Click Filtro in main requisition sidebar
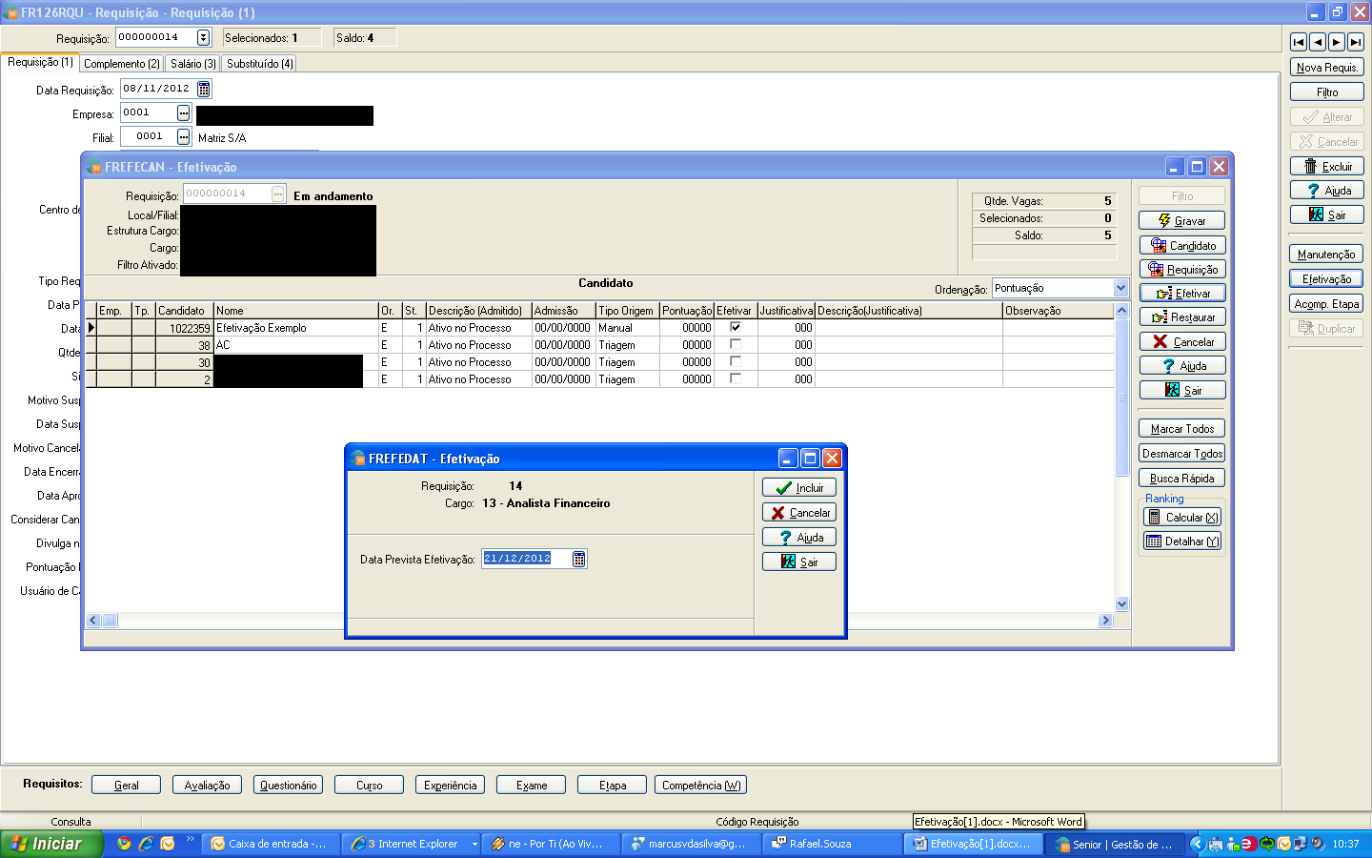This screenshot has width=1372, height=858. pos(1327,92)
